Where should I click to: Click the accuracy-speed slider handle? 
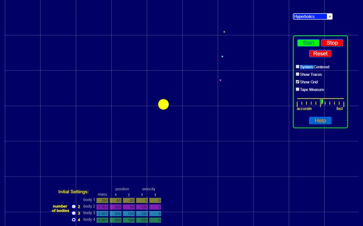click(x=321, y=102)
